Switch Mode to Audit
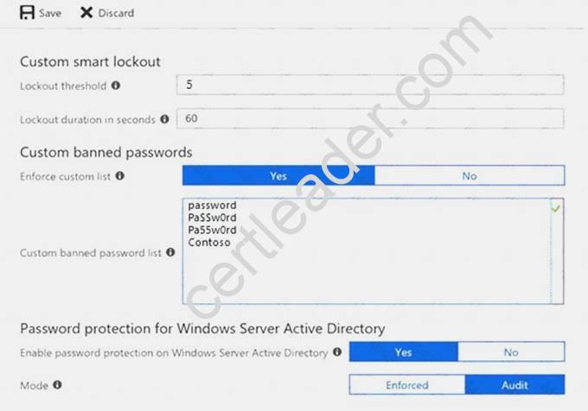Image resolution: width=588 pixels, height=411 pixels. (514, 385)
